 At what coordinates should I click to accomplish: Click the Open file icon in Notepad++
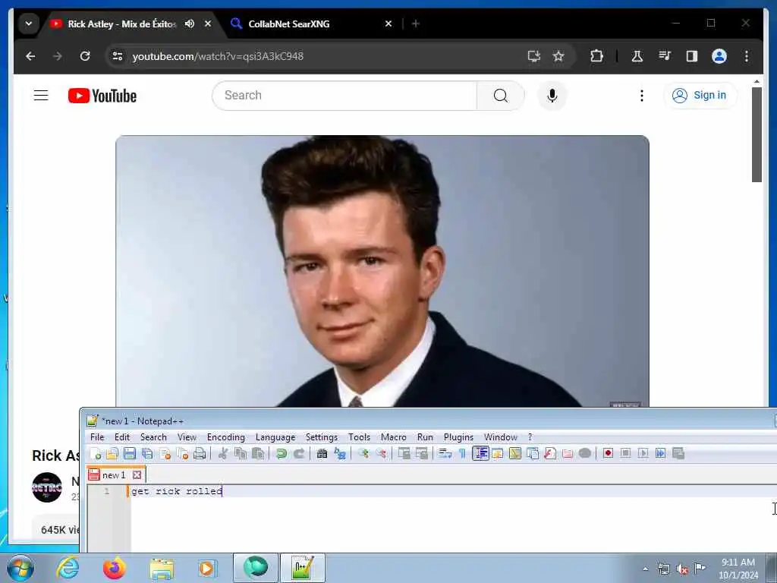click(112, 453)
